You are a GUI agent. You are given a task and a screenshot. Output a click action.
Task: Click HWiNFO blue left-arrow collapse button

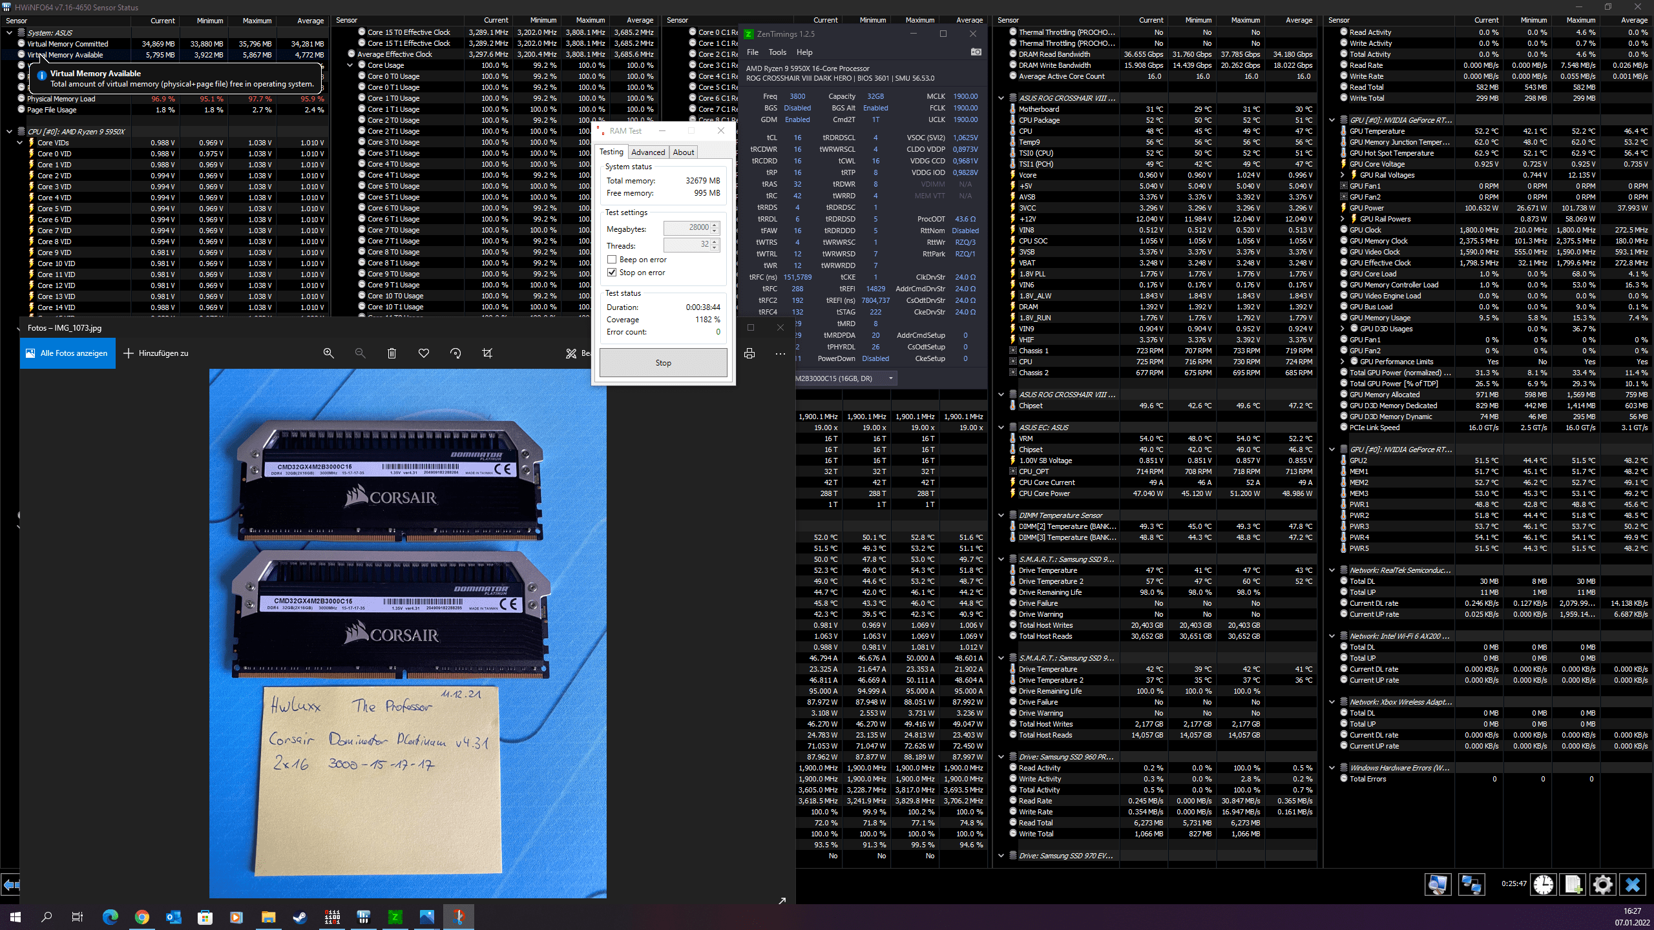click(x=10, y=885)
